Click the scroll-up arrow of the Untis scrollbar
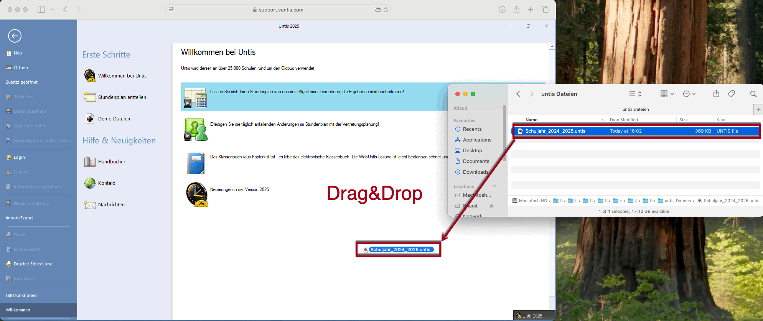The height and width of the screenshot is (321, 763). (x=552, y=46)
